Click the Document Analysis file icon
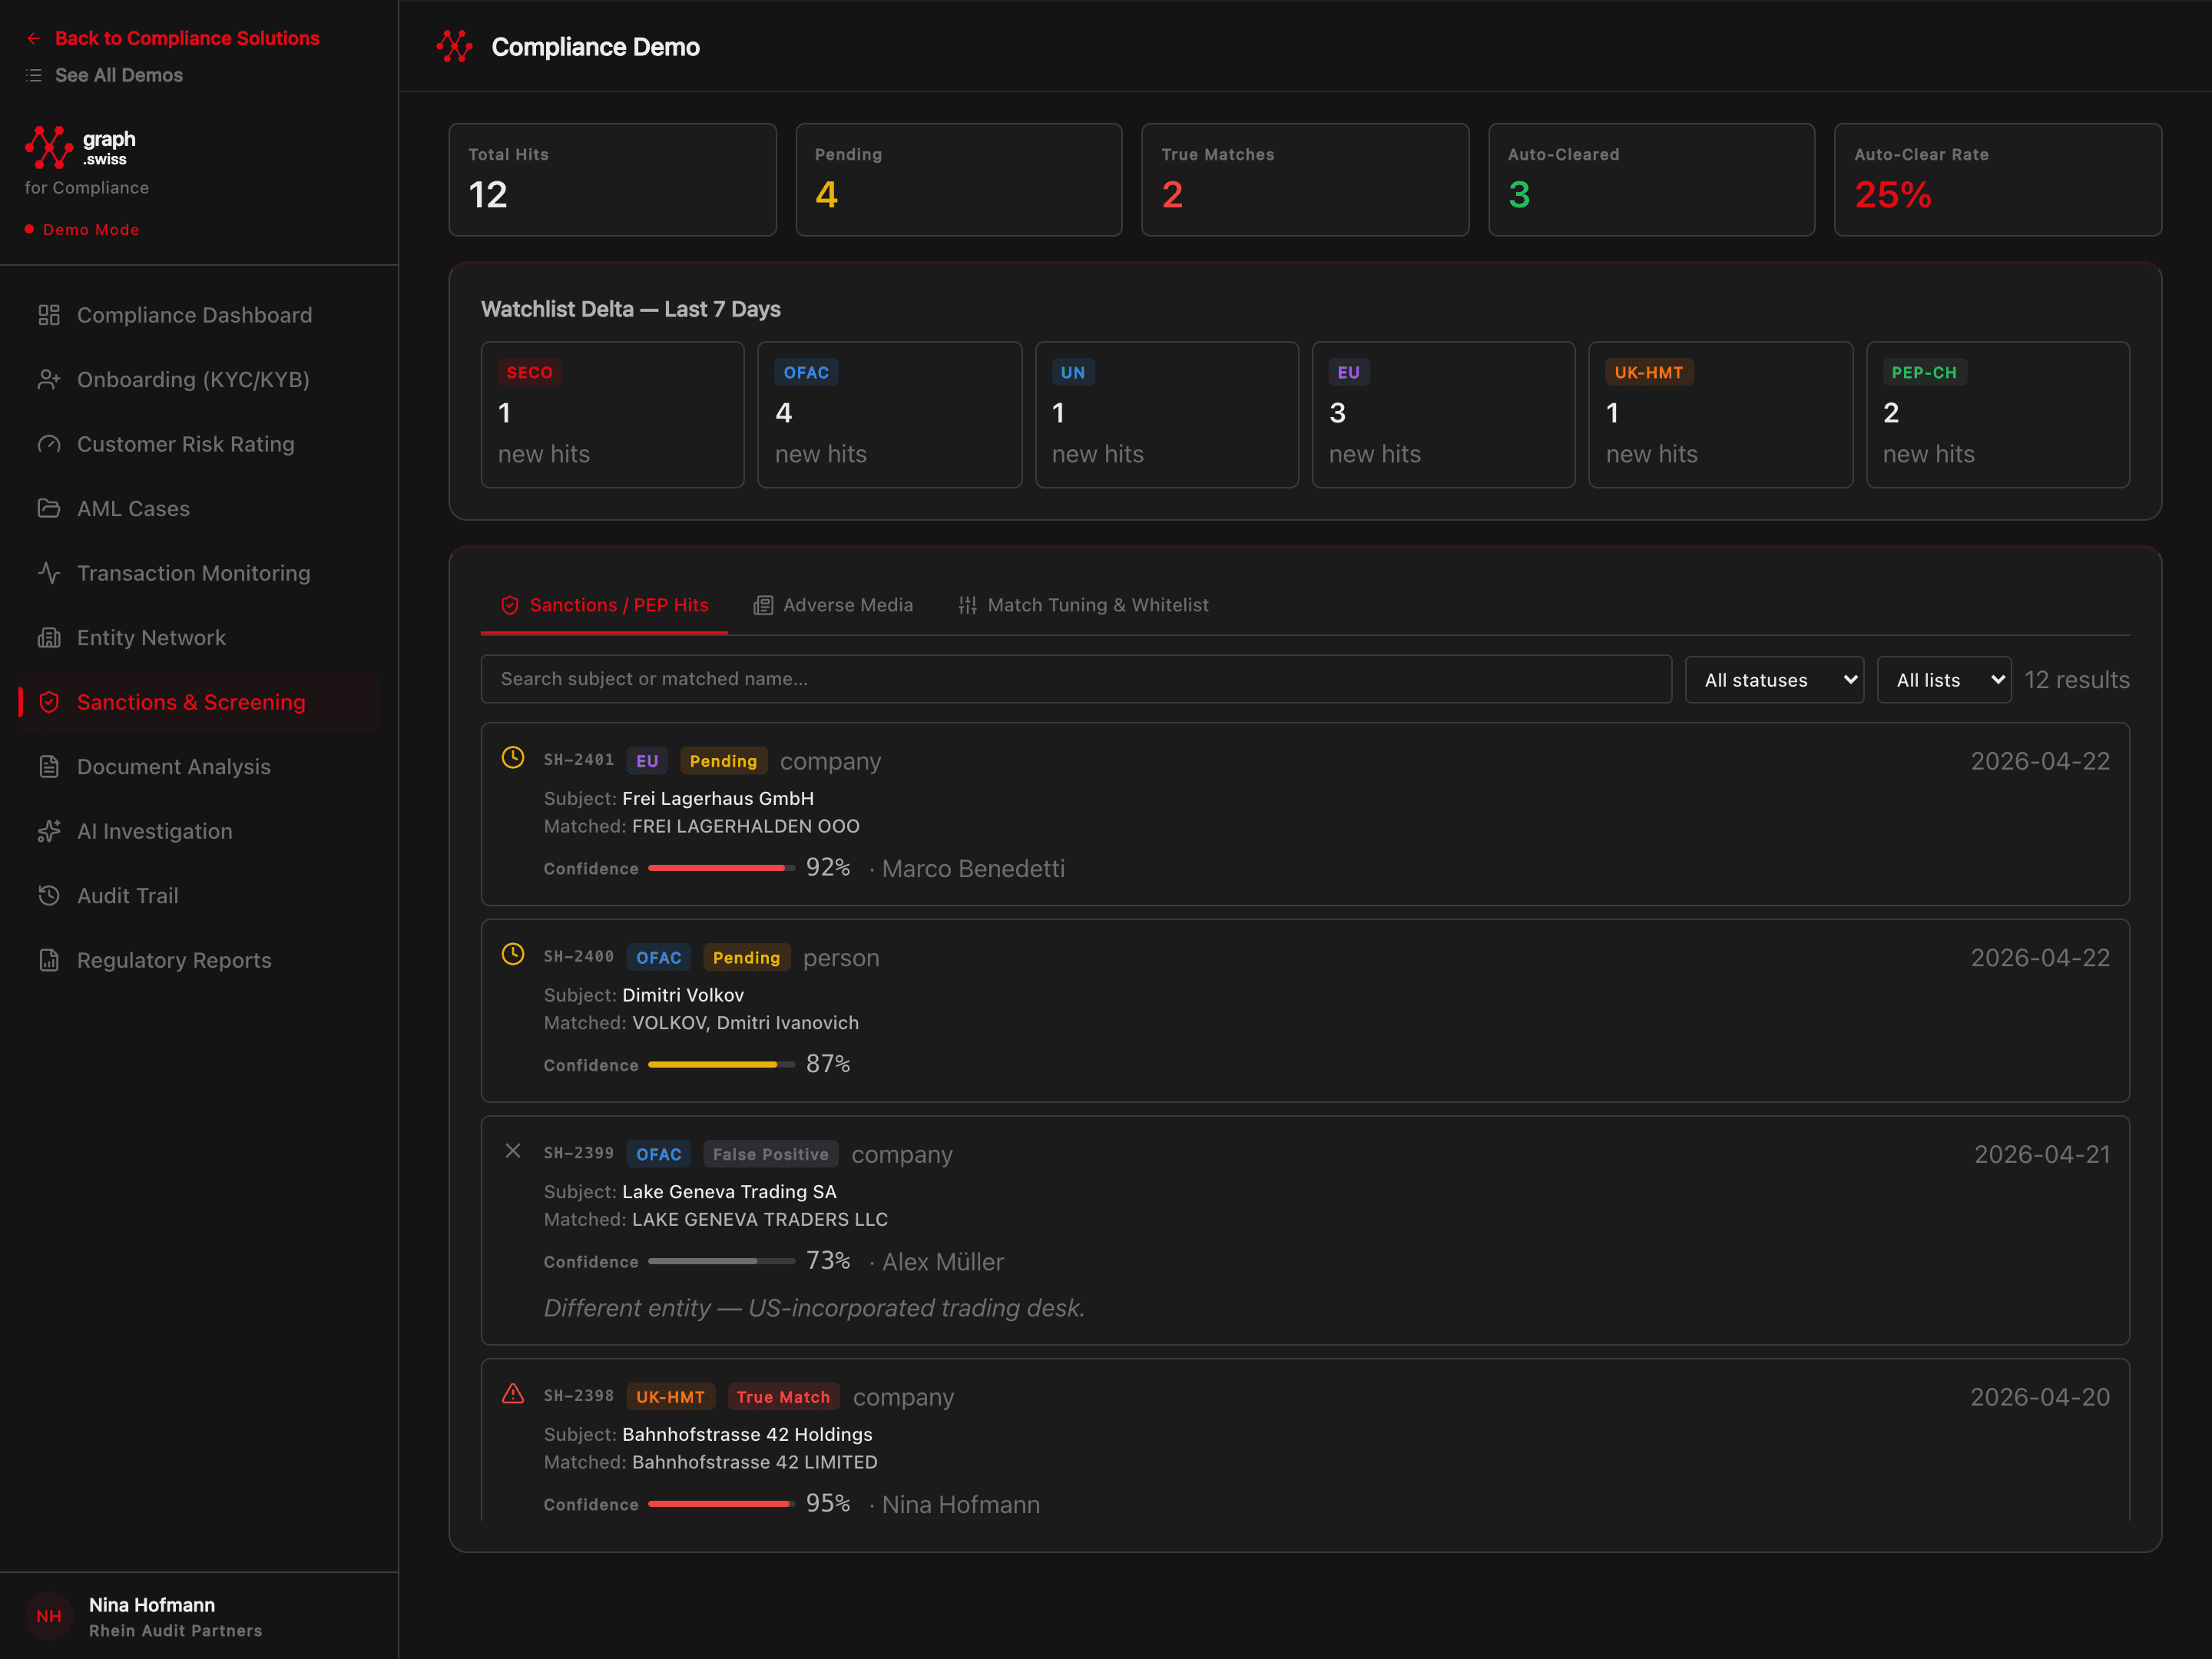2212x1659 pixels. coord(49,767)
